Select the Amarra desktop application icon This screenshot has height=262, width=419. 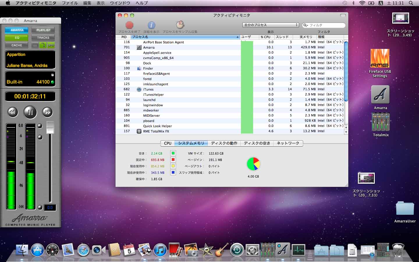tap(380, 98)
